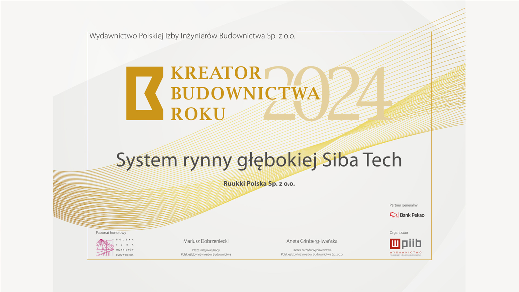Click the 'BUDOWNICTWA' heading word
519x292 pixels.
[x=245, y=93]
